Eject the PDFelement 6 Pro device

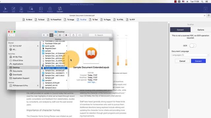tap(38, 86)
